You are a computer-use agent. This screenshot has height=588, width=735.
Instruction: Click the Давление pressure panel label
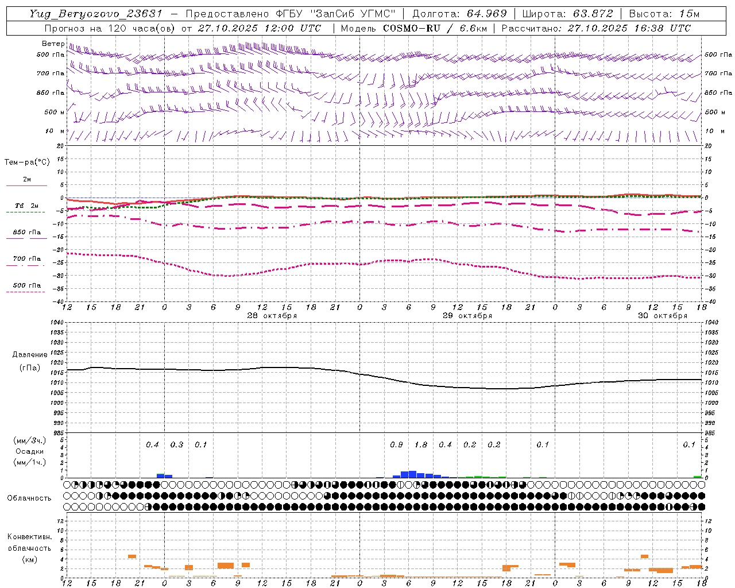click(x=30, y=355)
